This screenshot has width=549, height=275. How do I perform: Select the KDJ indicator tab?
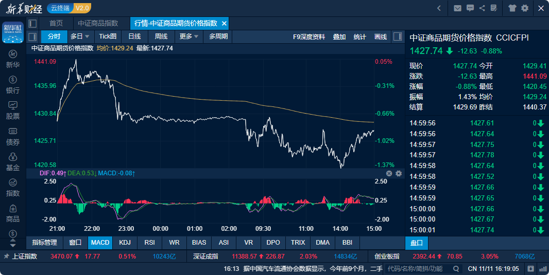tap(125, 243)
